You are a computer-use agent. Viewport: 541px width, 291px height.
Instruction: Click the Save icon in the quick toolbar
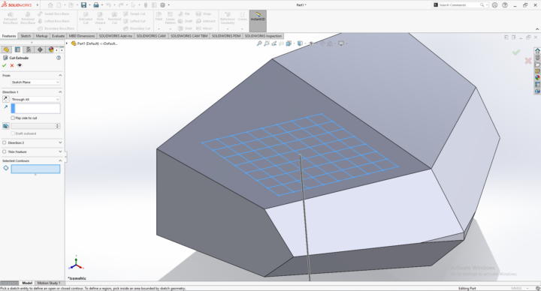83,4
